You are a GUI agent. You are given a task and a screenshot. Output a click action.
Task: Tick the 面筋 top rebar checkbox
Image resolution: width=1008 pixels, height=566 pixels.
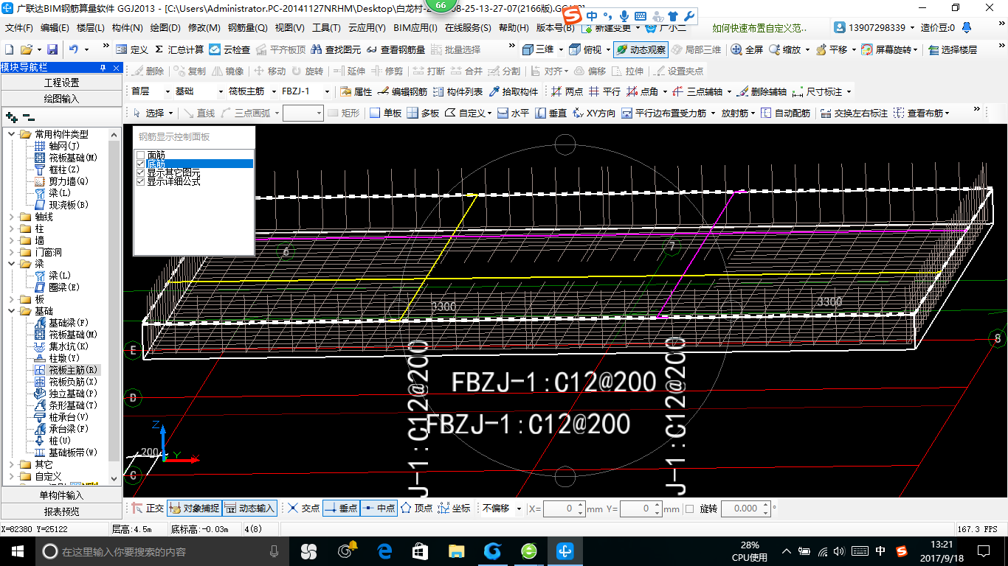141,155
